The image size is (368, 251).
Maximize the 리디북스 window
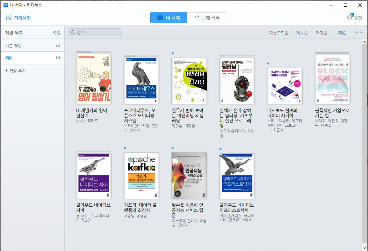coord(345,5)
